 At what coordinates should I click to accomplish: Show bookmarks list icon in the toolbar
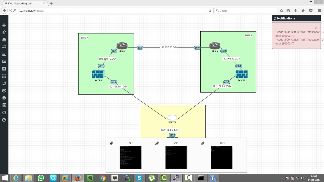(x=288, y=11)
